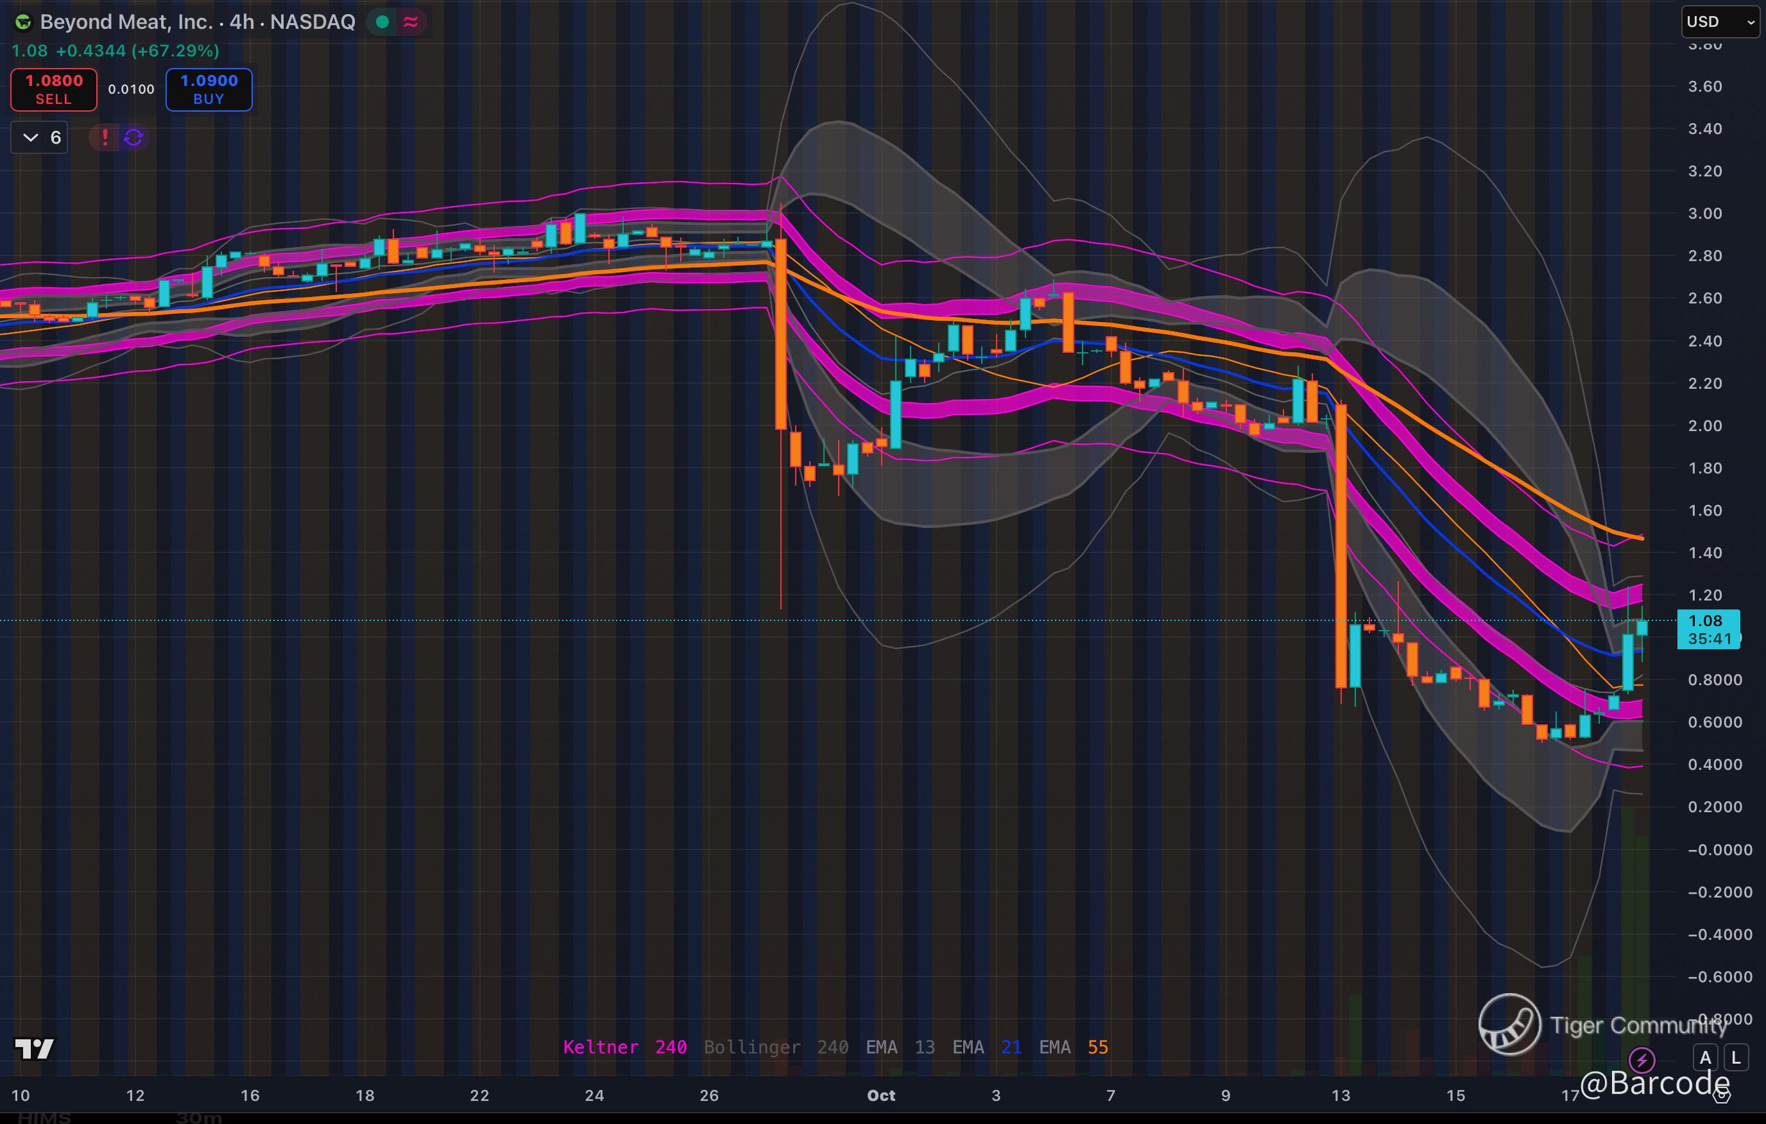Click the purple refresh arrows icon

(133, 137)
